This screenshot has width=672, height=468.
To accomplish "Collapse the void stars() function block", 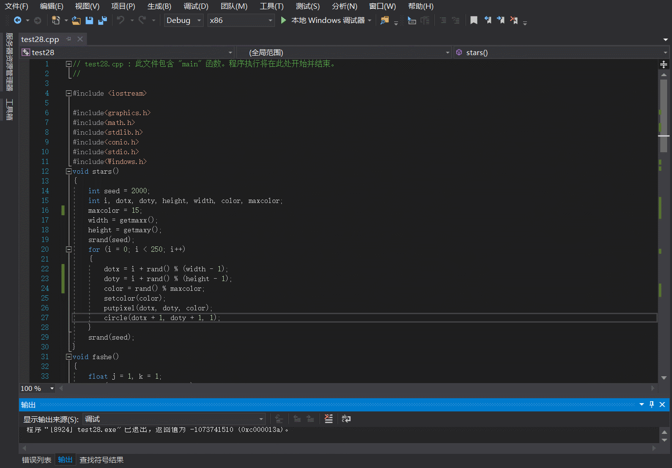I will coord(69,171).
